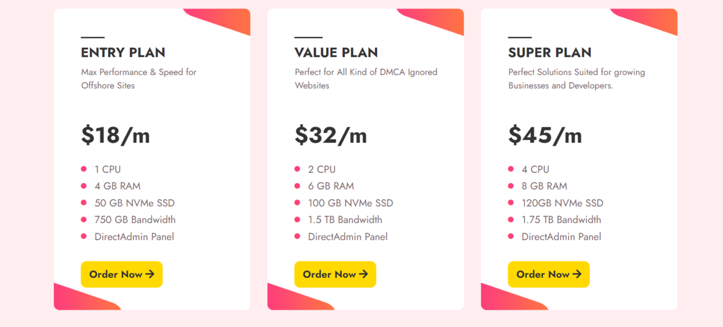Select the SUPER PLAN heading
The width and height of the screenshot is (723, 327).
(549, 53)
